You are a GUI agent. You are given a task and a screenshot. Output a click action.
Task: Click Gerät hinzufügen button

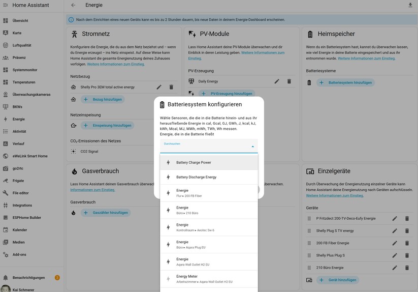point(338,280)
